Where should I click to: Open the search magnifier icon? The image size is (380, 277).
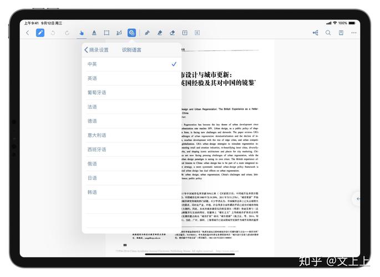[x=328, y=33]
